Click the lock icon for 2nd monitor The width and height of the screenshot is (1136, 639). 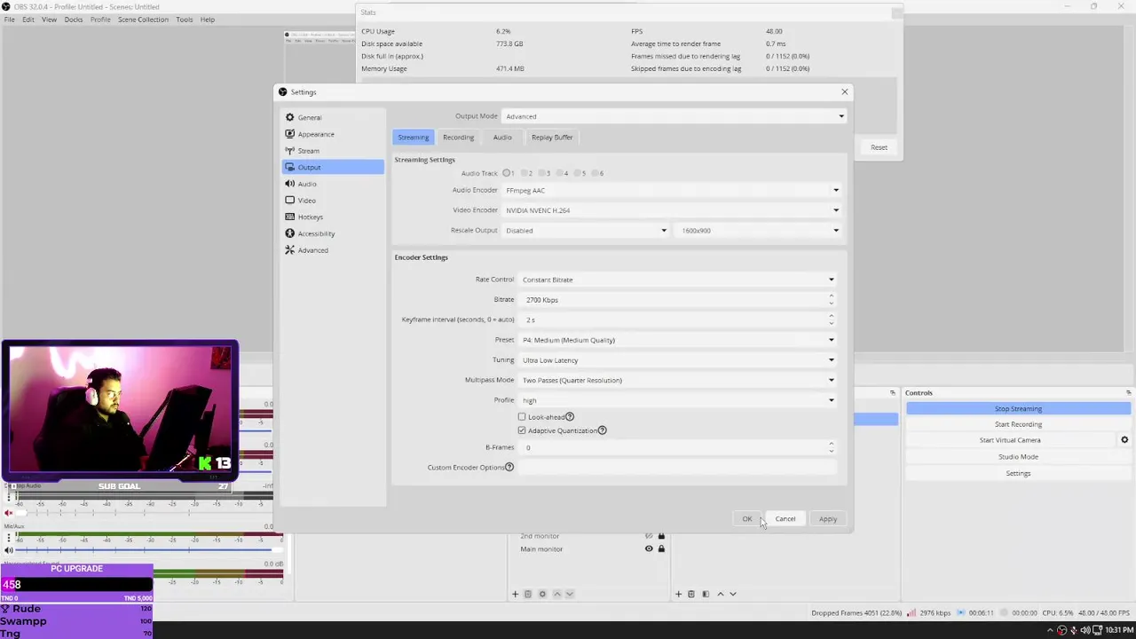tap(661, 536)
